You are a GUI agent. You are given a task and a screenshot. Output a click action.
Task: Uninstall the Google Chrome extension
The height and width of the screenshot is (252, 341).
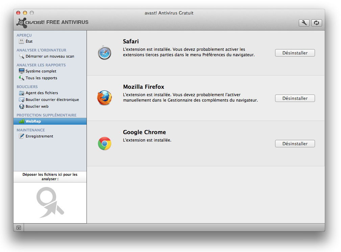coord(295,144)
